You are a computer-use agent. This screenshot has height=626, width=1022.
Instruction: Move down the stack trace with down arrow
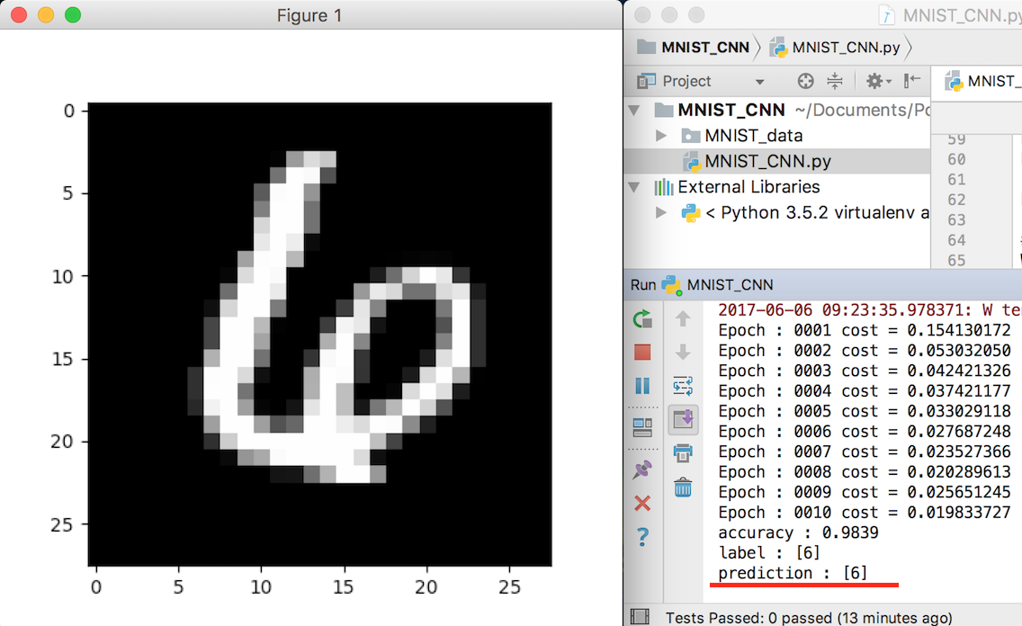[683, 353]
